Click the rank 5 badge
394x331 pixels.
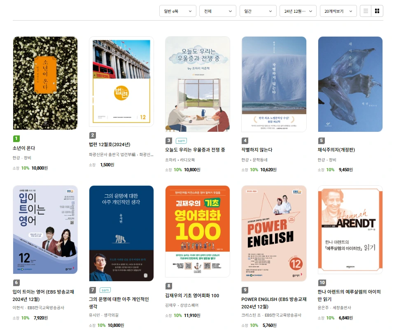tap(322, 140)
